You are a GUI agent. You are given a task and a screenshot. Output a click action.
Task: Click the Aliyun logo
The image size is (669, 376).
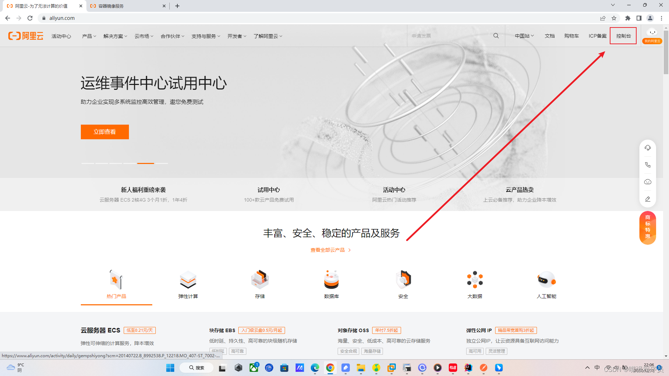pyautogui.click(x=26, y=36)
